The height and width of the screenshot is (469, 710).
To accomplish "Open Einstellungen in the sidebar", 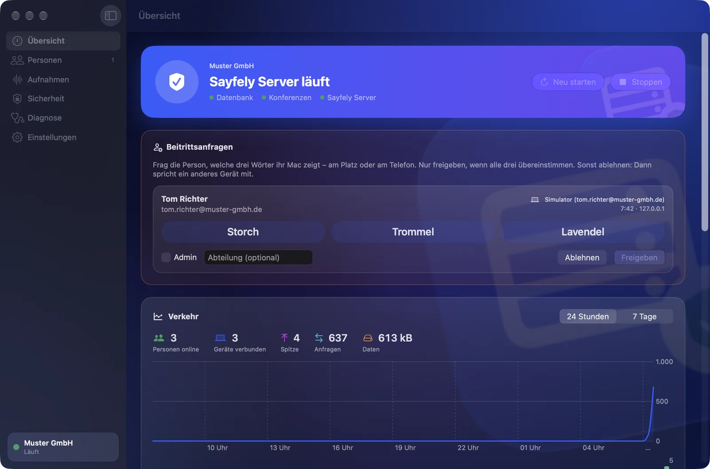I will point(63,137).
